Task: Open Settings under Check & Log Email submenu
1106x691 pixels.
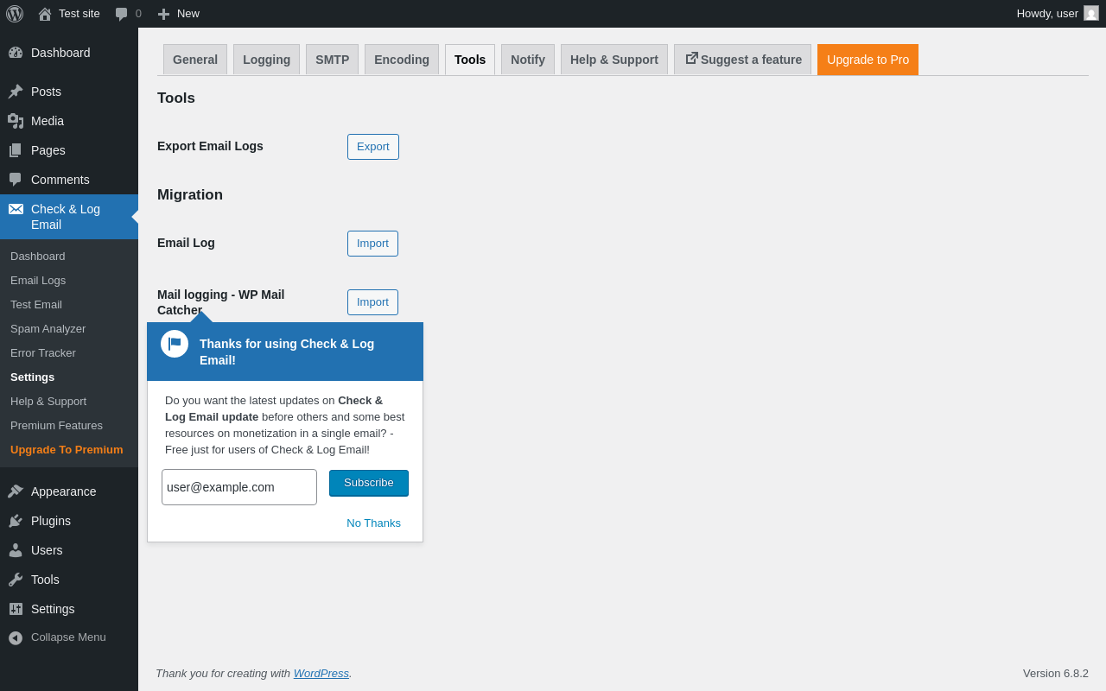Action: 33,377
